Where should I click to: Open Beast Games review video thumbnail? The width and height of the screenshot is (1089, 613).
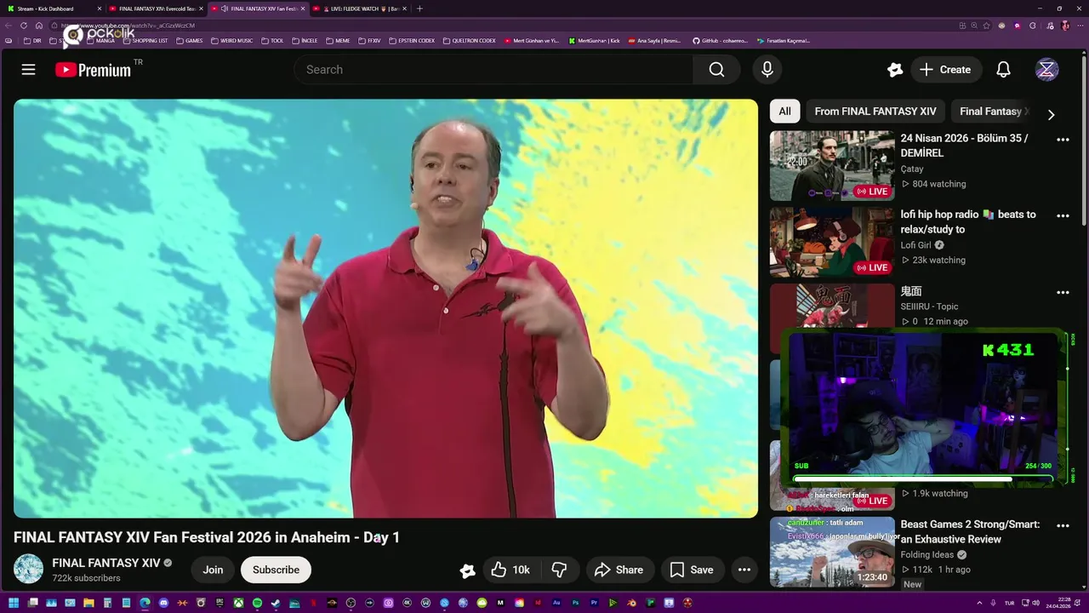click(x=832, y=552)
